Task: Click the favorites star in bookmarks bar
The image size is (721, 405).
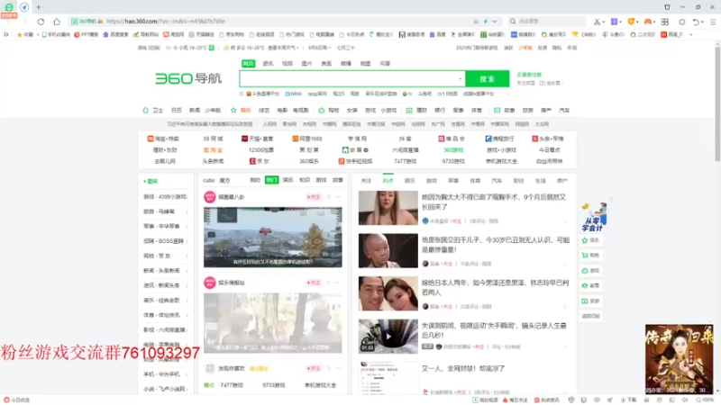Action: coord(19,34)
